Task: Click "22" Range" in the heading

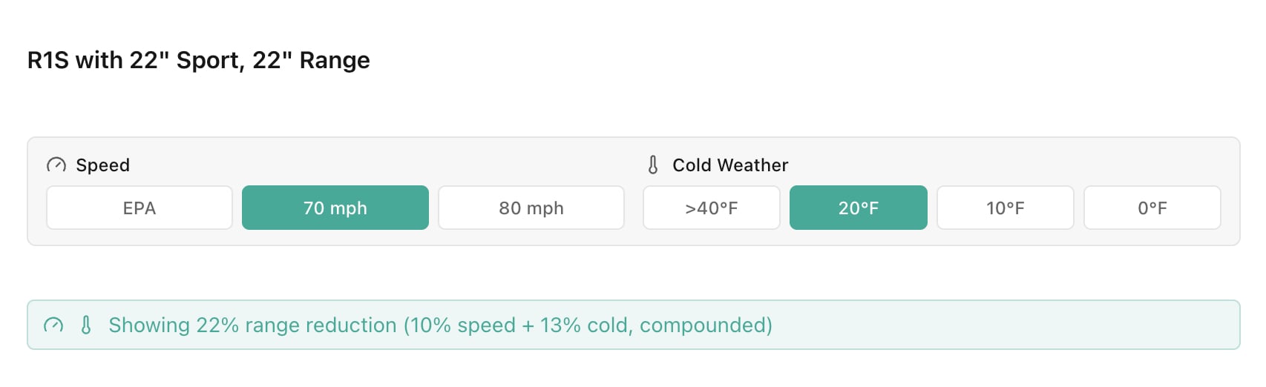Action: (311, 60)
